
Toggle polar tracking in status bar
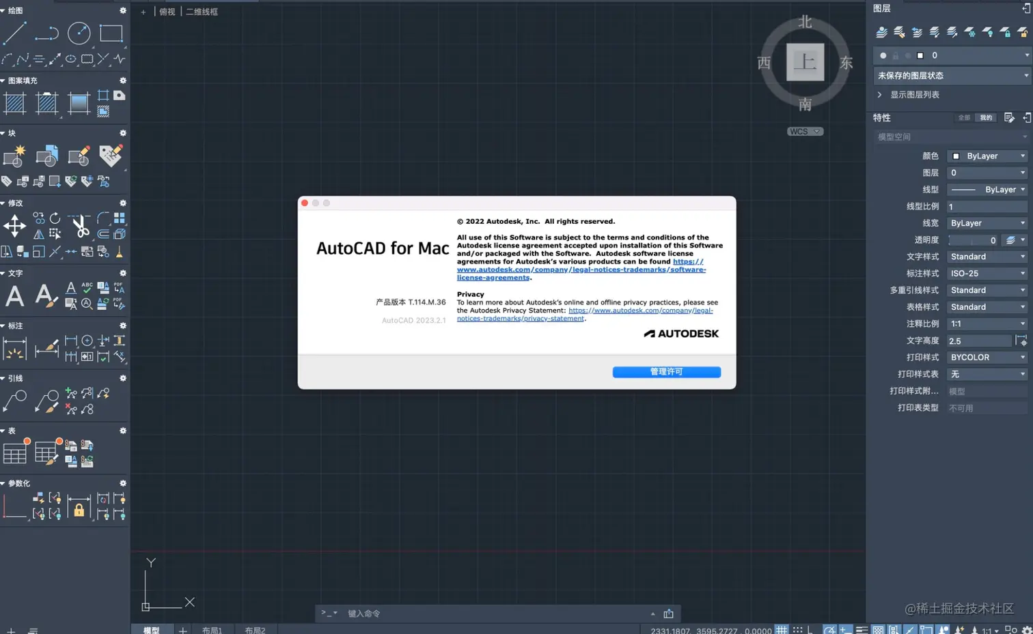click(829, 629)
